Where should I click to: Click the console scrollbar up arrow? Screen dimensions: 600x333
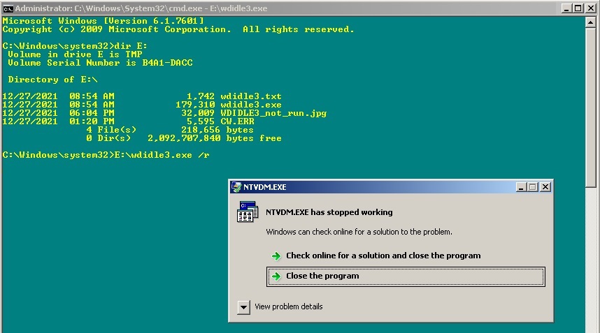point(590,22)
